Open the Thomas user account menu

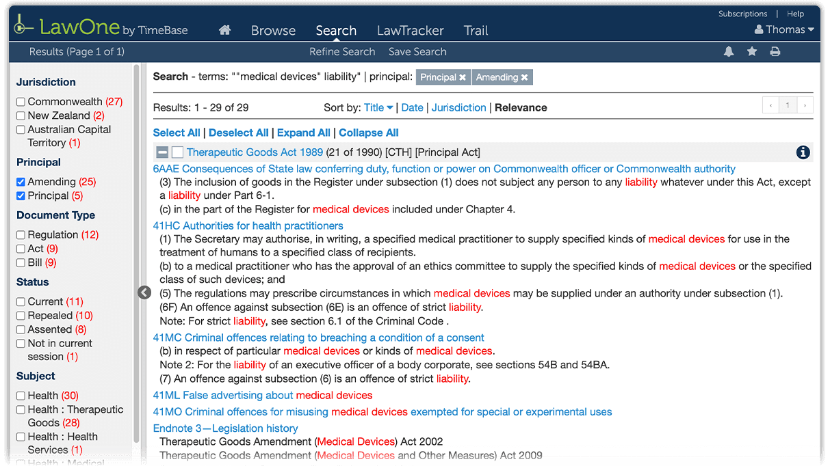pyautogui.click(x=783, y=29)
